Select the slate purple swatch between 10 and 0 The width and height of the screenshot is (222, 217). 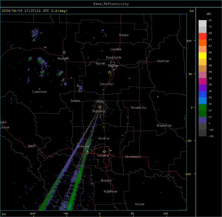click(202, 120)
